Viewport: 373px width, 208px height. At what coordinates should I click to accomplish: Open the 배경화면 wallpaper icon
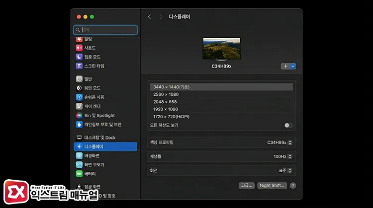(x=79, y=155)
